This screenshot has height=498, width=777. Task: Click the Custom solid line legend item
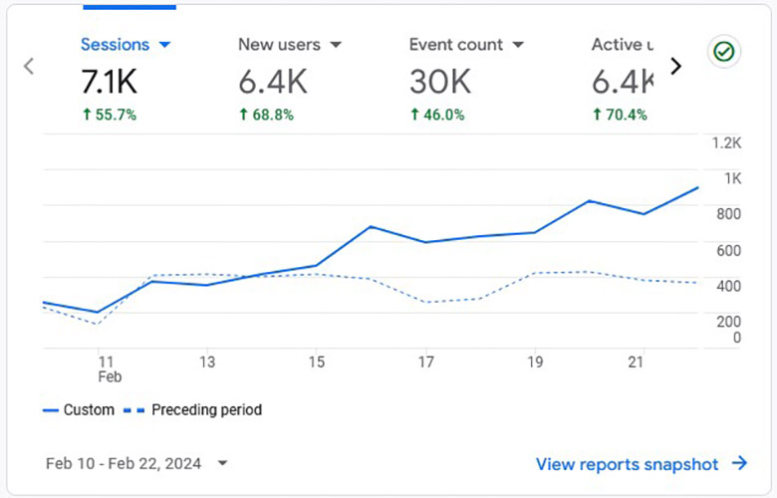click(79, 409)
